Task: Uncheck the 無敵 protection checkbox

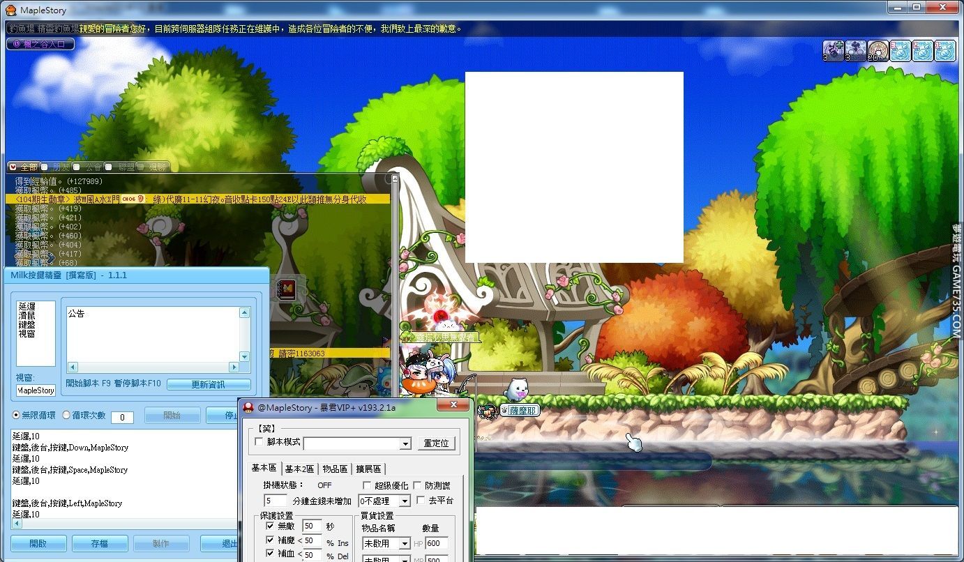Action: tap(270, 526)
